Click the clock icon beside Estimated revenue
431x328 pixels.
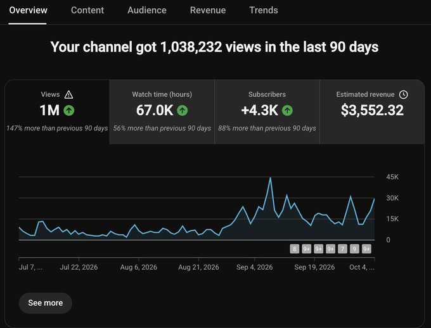click(x=403, y=94)
